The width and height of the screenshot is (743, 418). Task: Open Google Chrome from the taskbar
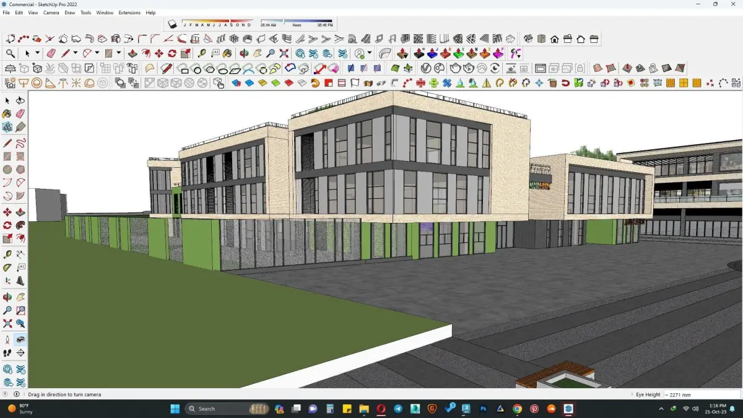tap(517, 409)
